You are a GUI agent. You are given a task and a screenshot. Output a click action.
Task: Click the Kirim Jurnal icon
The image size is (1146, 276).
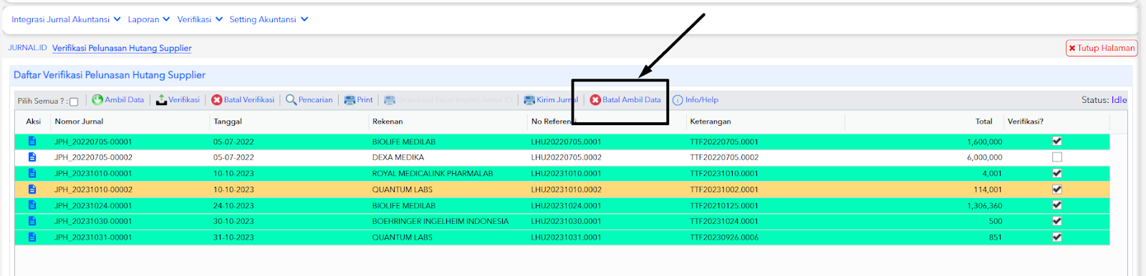pyautogui.click(x=529, y=100)
